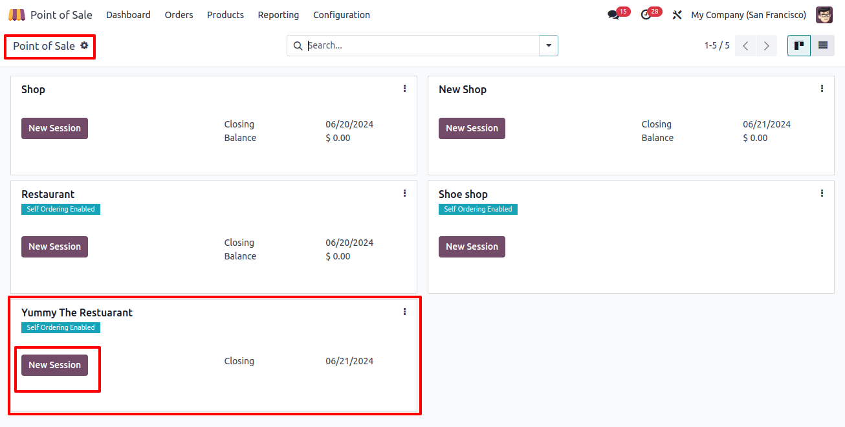Open the three-dot menu on Shoe shop card
845x427 pixels.
pos(822,193)
